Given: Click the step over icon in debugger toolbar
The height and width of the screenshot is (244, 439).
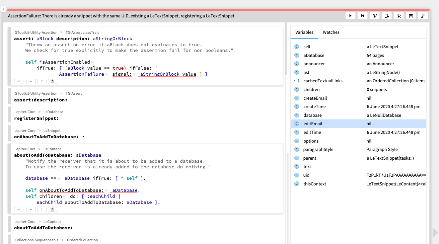Looking at the screenshot, I should [x=387, y=16].
